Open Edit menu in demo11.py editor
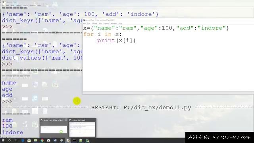The width and height of the screenshot is (254, 143). (x=89, y=23)
